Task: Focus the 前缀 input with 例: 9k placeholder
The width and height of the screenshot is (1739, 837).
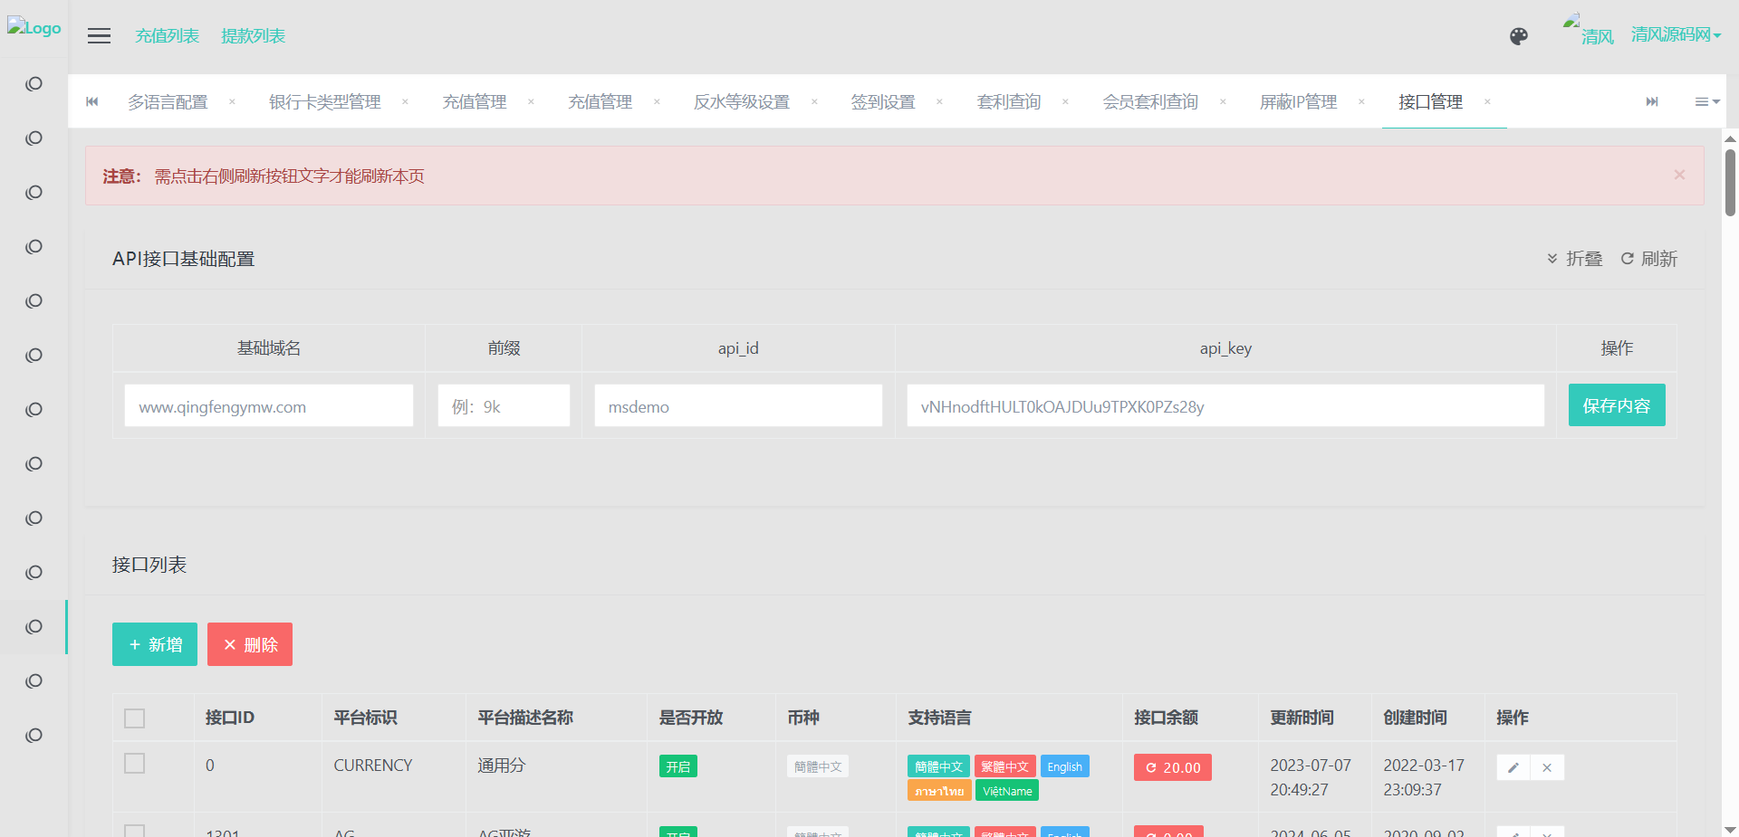Action: click(504, 405)
